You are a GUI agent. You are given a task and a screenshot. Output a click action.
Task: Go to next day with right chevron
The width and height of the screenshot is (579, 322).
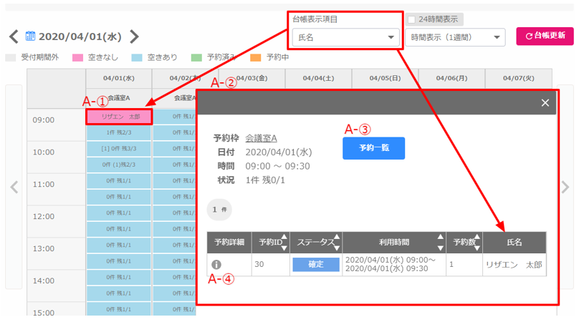pyautogui.click(x=134, y=36)
